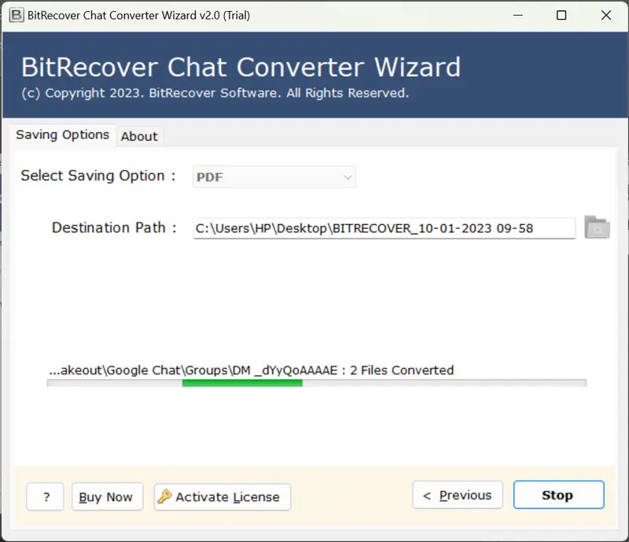Click the '2 Files Converted' status text
The height and width of the screenshot is (542, 629).
pyautogui.click(x=402, y=370)
